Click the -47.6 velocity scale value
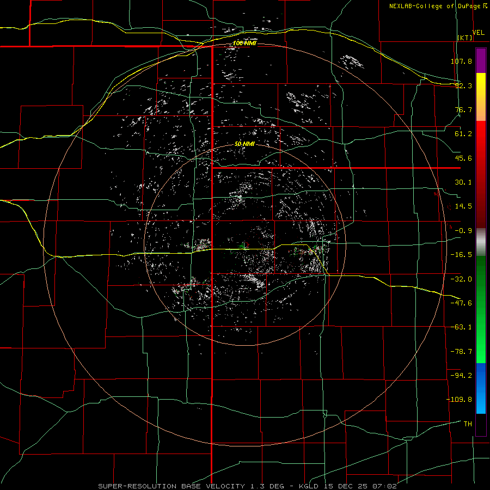The height and width of the screenshot is (490, 490). pyautogui.click(x=461, y=303)
